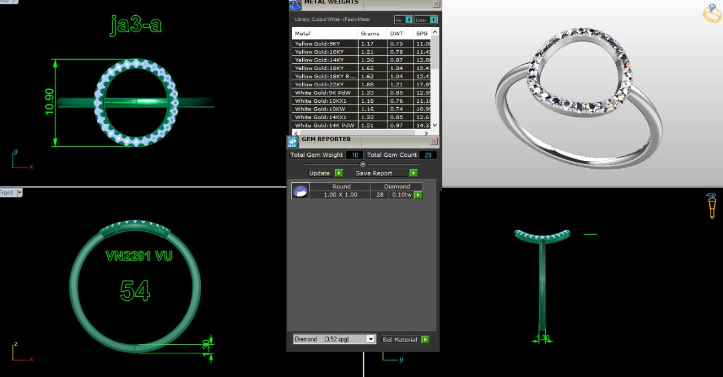Click the round gem thumbnail in Gem Reporter
The height and width of the screenshot is (377, 723).
point(300,191)
